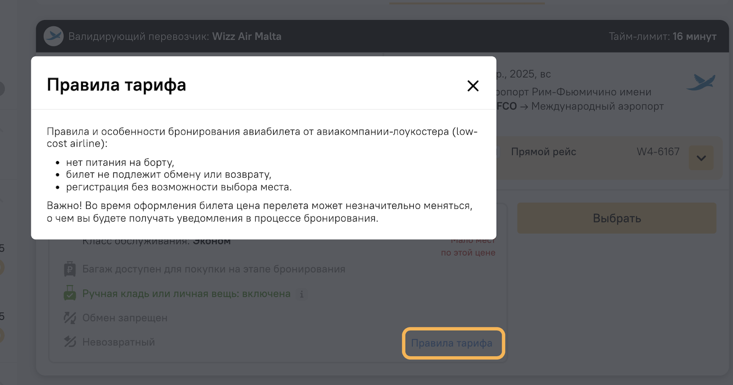This screenshot has height=385, width=733.
Task: Click the Рим-Фьюмичино airport name text
Action: pos(574,92)
